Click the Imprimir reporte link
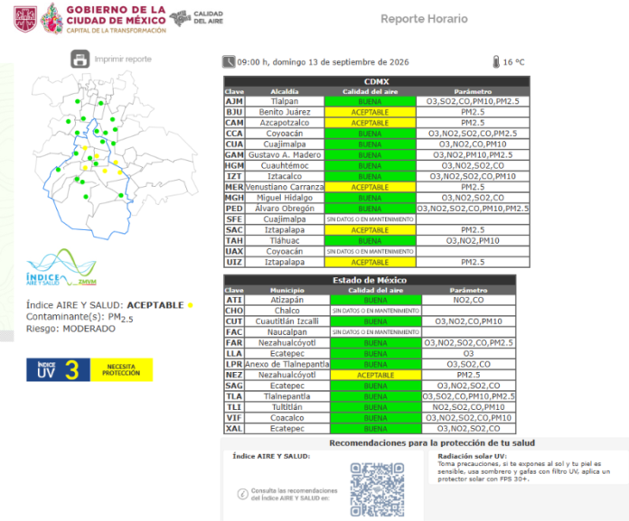 [123, 59]
